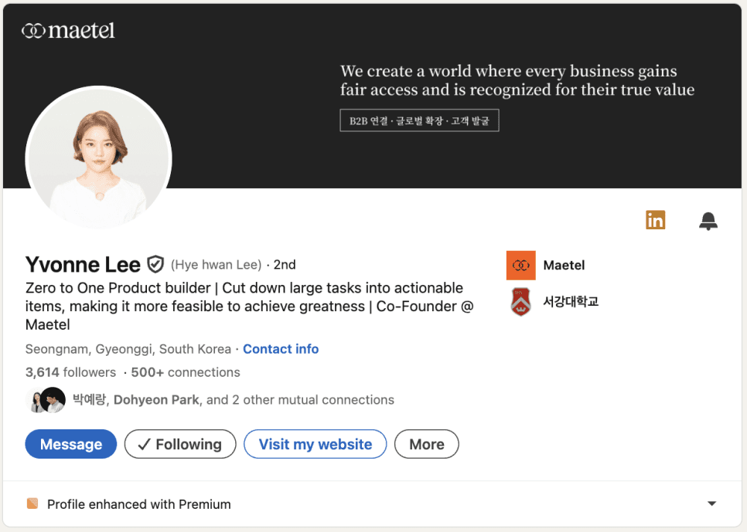Click the mutual connections avatar pair
This screenshot has height=532, width=747.
click(x=46, y=400)
